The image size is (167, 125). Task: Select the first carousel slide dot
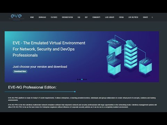pos(78,80)
